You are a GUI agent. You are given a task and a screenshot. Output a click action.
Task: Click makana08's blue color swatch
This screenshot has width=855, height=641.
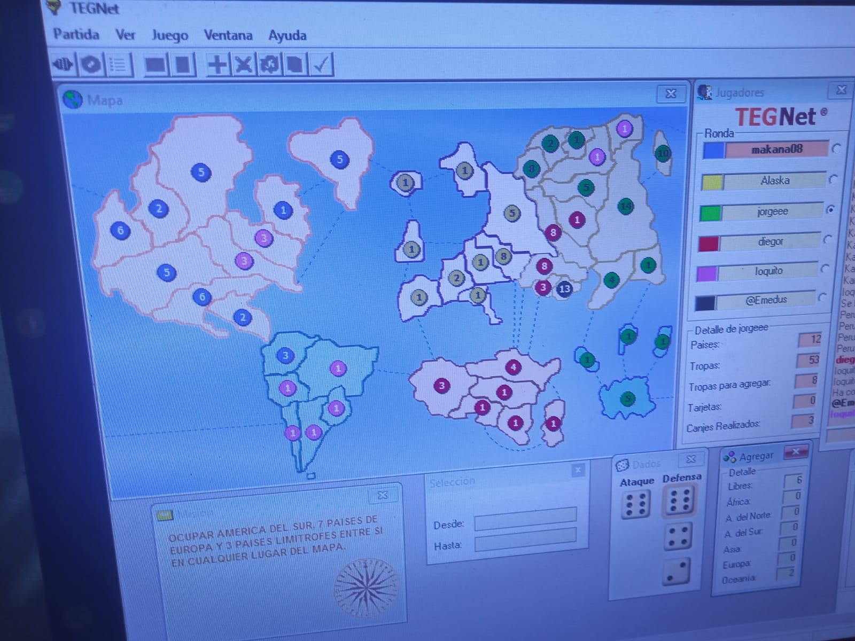coord(713,151)
